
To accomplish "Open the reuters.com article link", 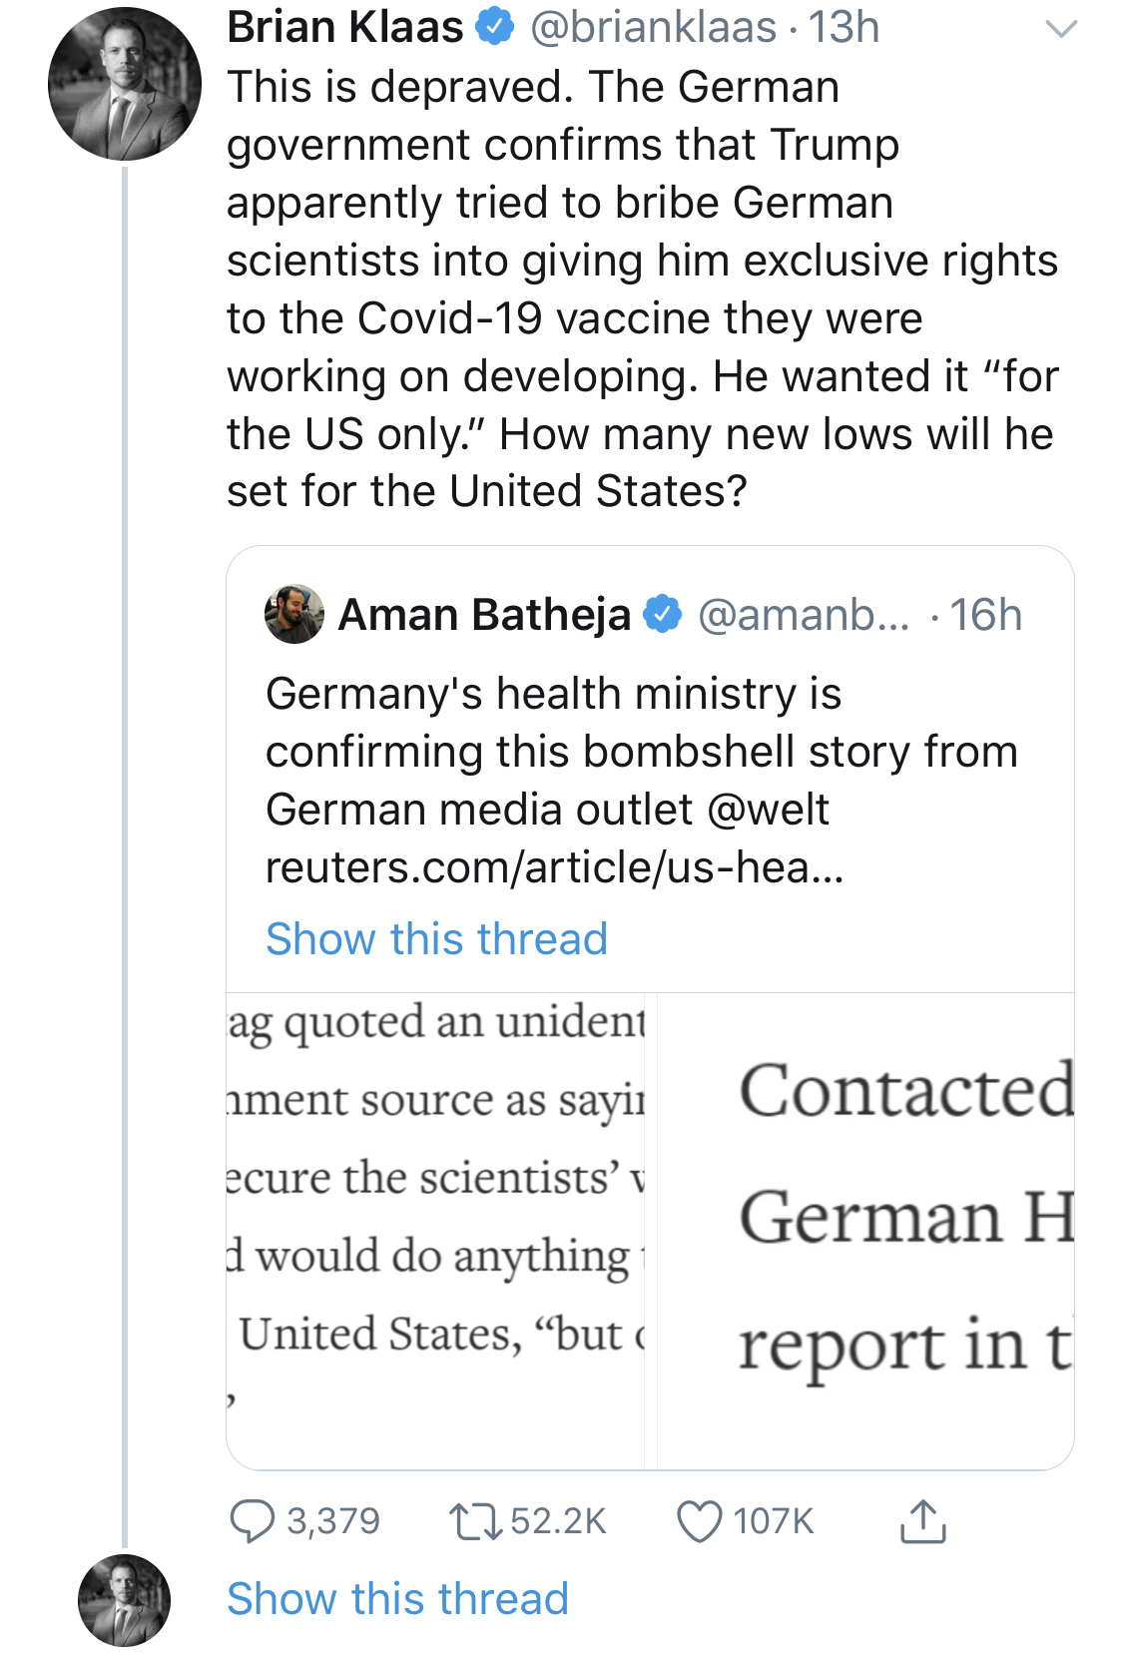I will tap(555, 866).
